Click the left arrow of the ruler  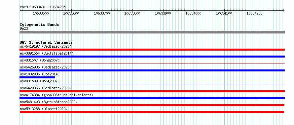20,11
